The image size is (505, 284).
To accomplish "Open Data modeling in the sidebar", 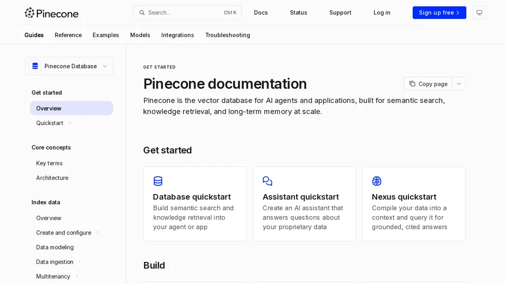I will (x=54, y=247).
